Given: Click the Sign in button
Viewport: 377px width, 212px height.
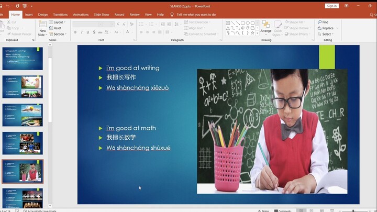Looking at the screenshot, I should (x=331, y=6).
